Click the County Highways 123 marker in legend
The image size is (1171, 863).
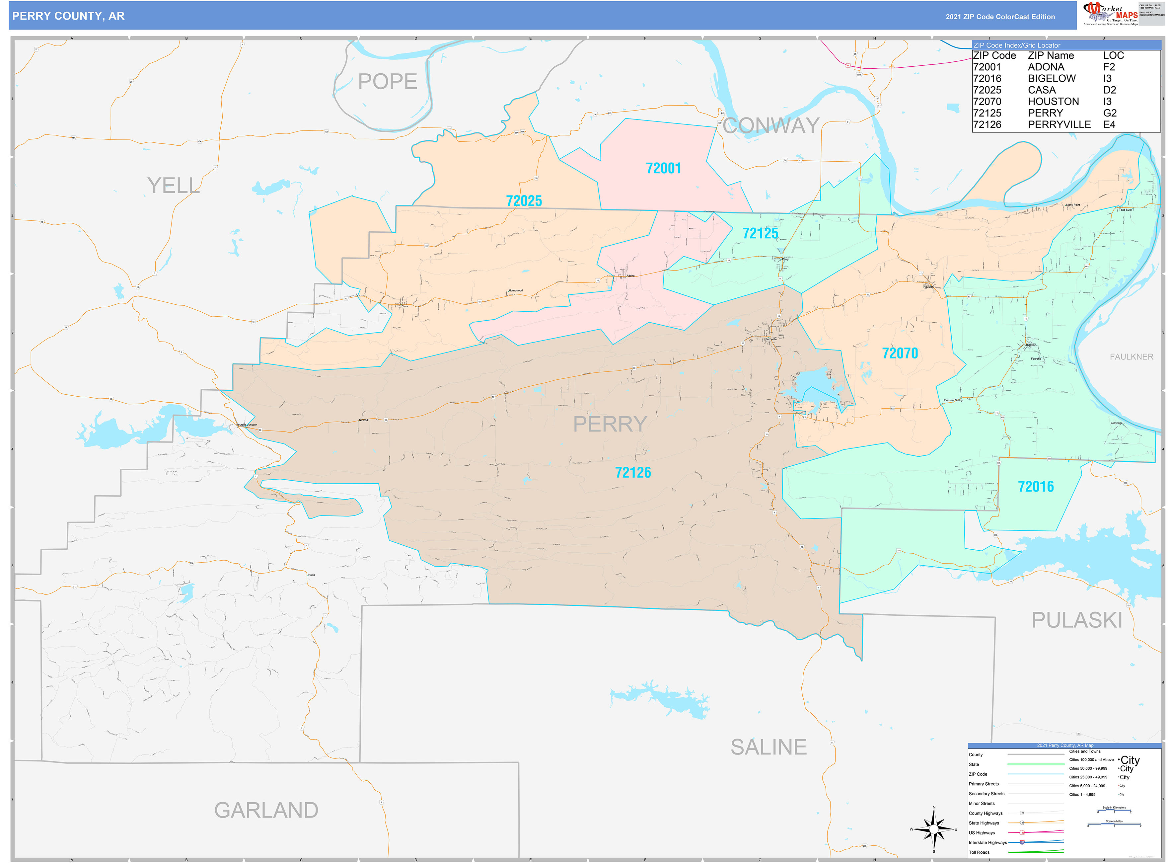tap(1022, 813)
